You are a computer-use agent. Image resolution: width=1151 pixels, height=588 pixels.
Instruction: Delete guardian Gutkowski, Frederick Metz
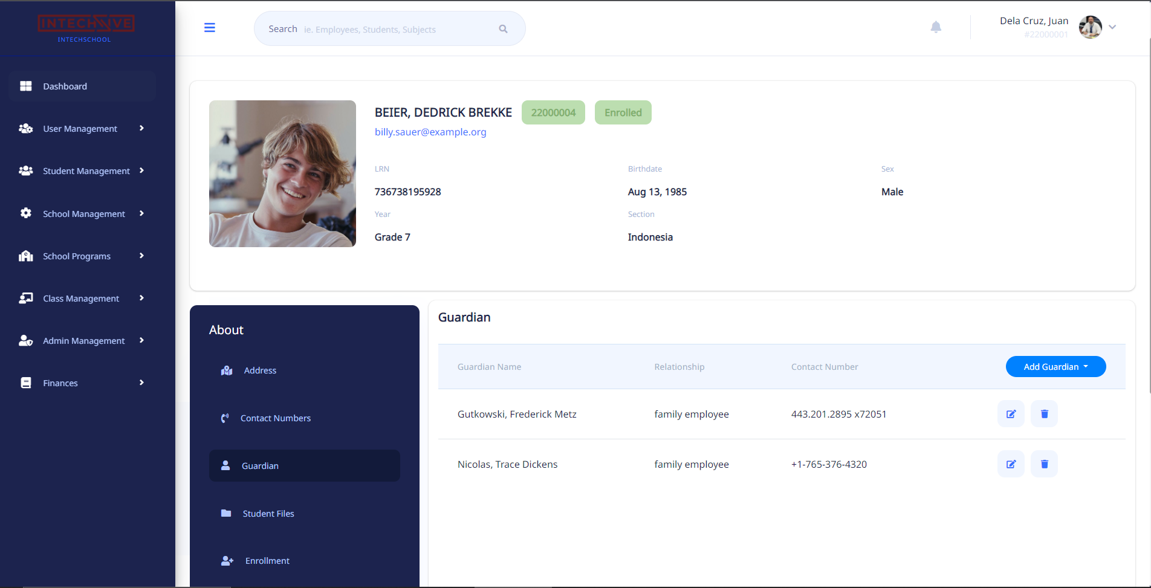click(x=1044, y=414)
